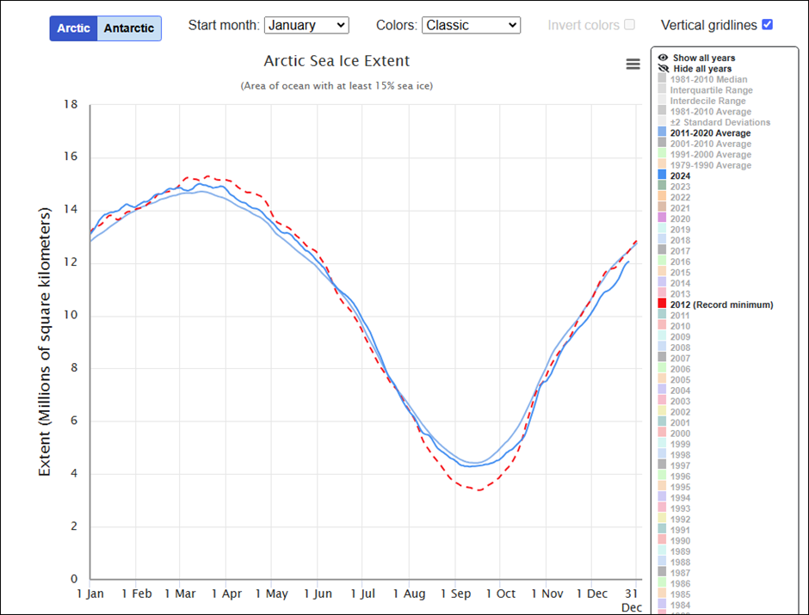Click the Hide all years label

pyautogui.click(x=702, y=69)
